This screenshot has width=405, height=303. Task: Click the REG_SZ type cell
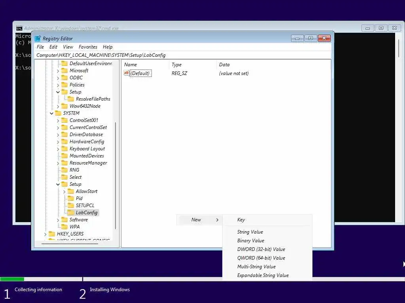click(x=179, y=73)
